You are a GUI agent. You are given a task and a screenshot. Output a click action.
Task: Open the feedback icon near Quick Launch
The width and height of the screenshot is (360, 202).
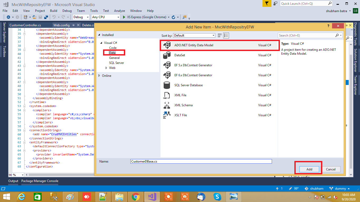(275, 3)
